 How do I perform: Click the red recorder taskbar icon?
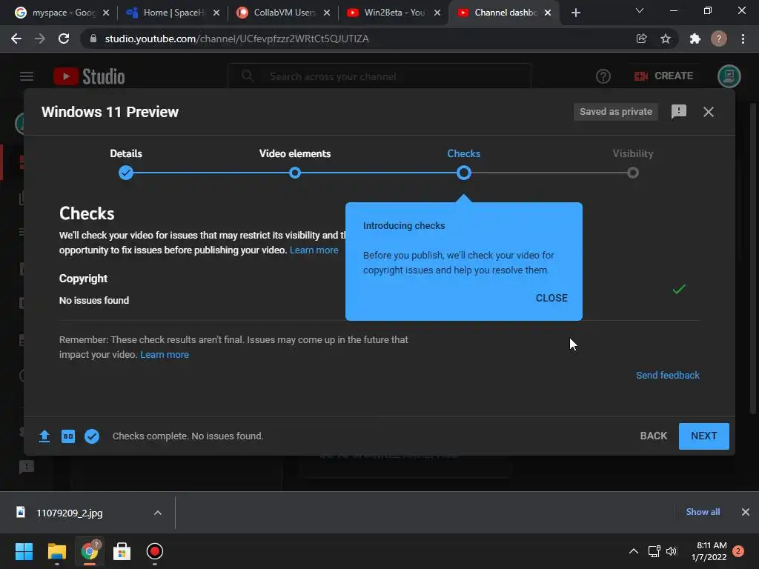tap(155, 551)
